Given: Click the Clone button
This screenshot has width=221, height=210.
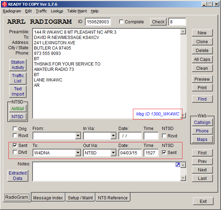Looking at the screenshot, I should (202, 42).
